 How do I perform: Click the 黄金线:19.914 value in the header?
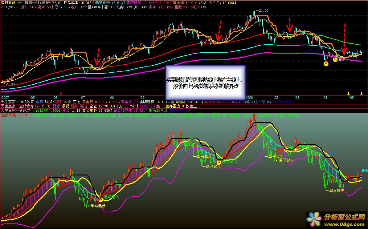coord(185,3)
